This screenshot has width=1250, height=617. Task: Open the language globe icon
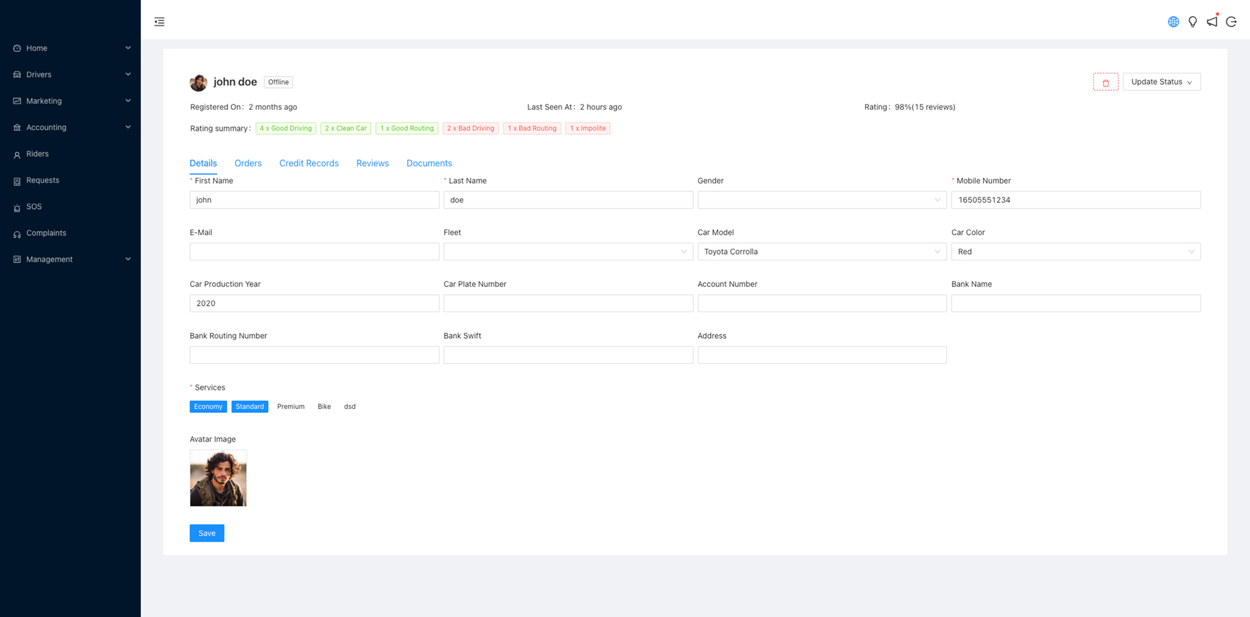(1173, 22)
